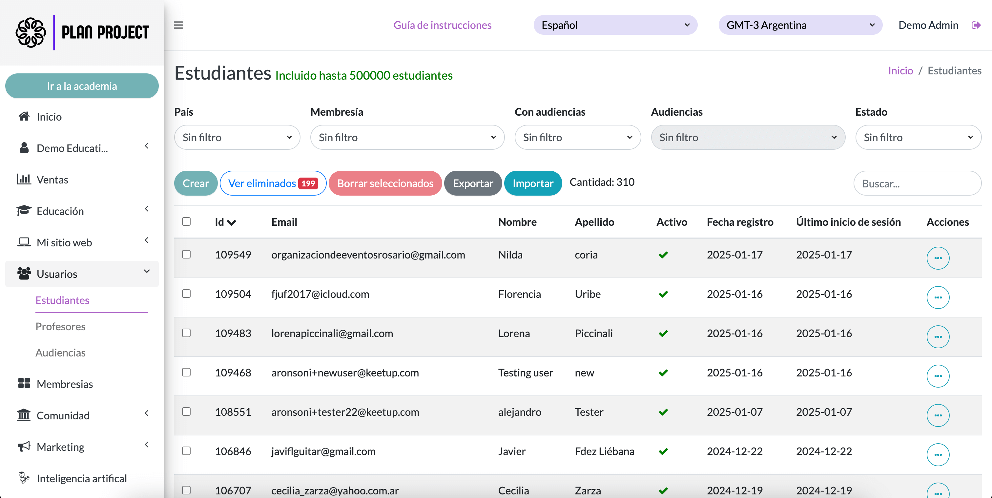Open the GMT-3 Argentina timezone dropdown

800,25
